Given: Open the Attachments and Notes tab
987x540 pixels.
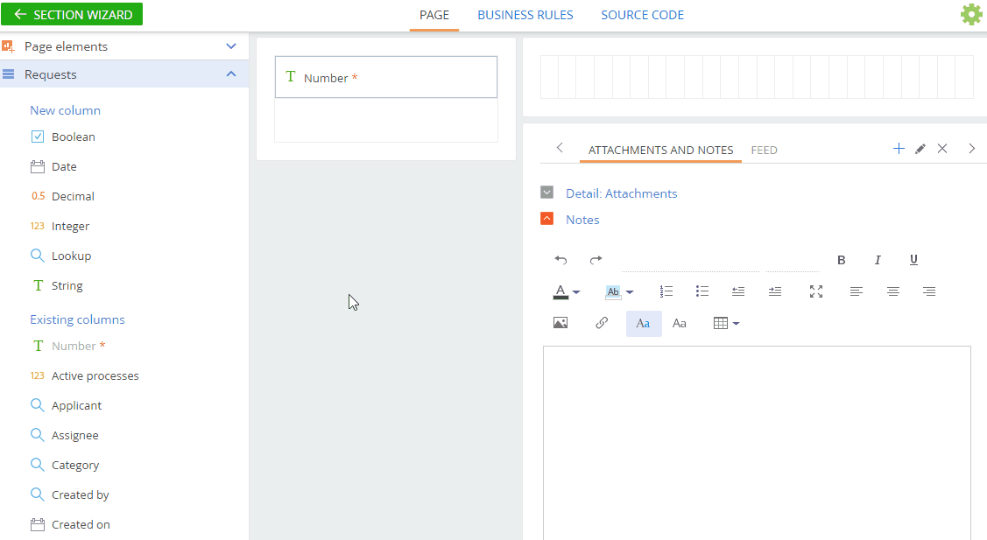Looking at the screenshot, I should 660,150.
